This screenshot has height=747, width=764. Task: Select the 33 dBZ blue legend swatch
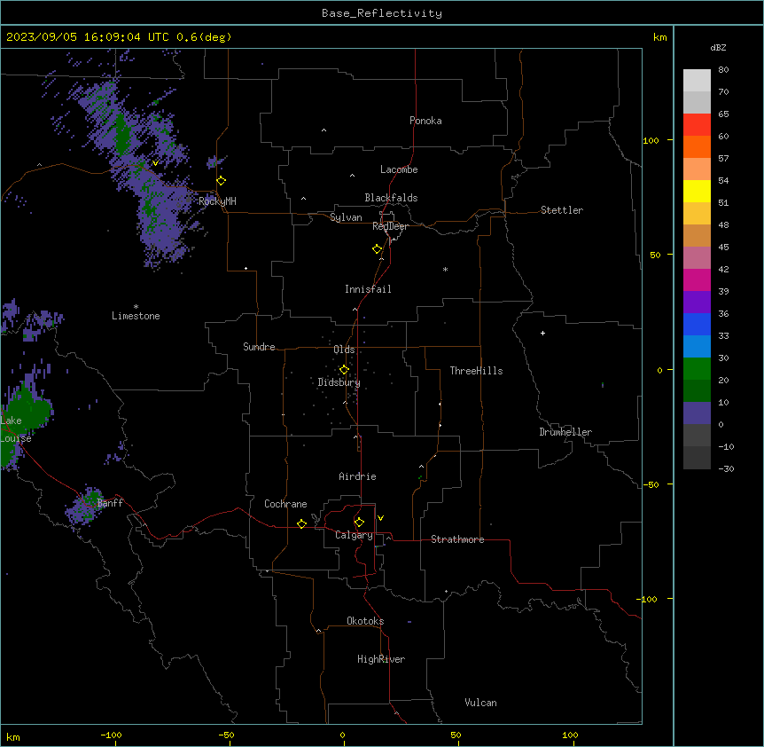[697, 324]
